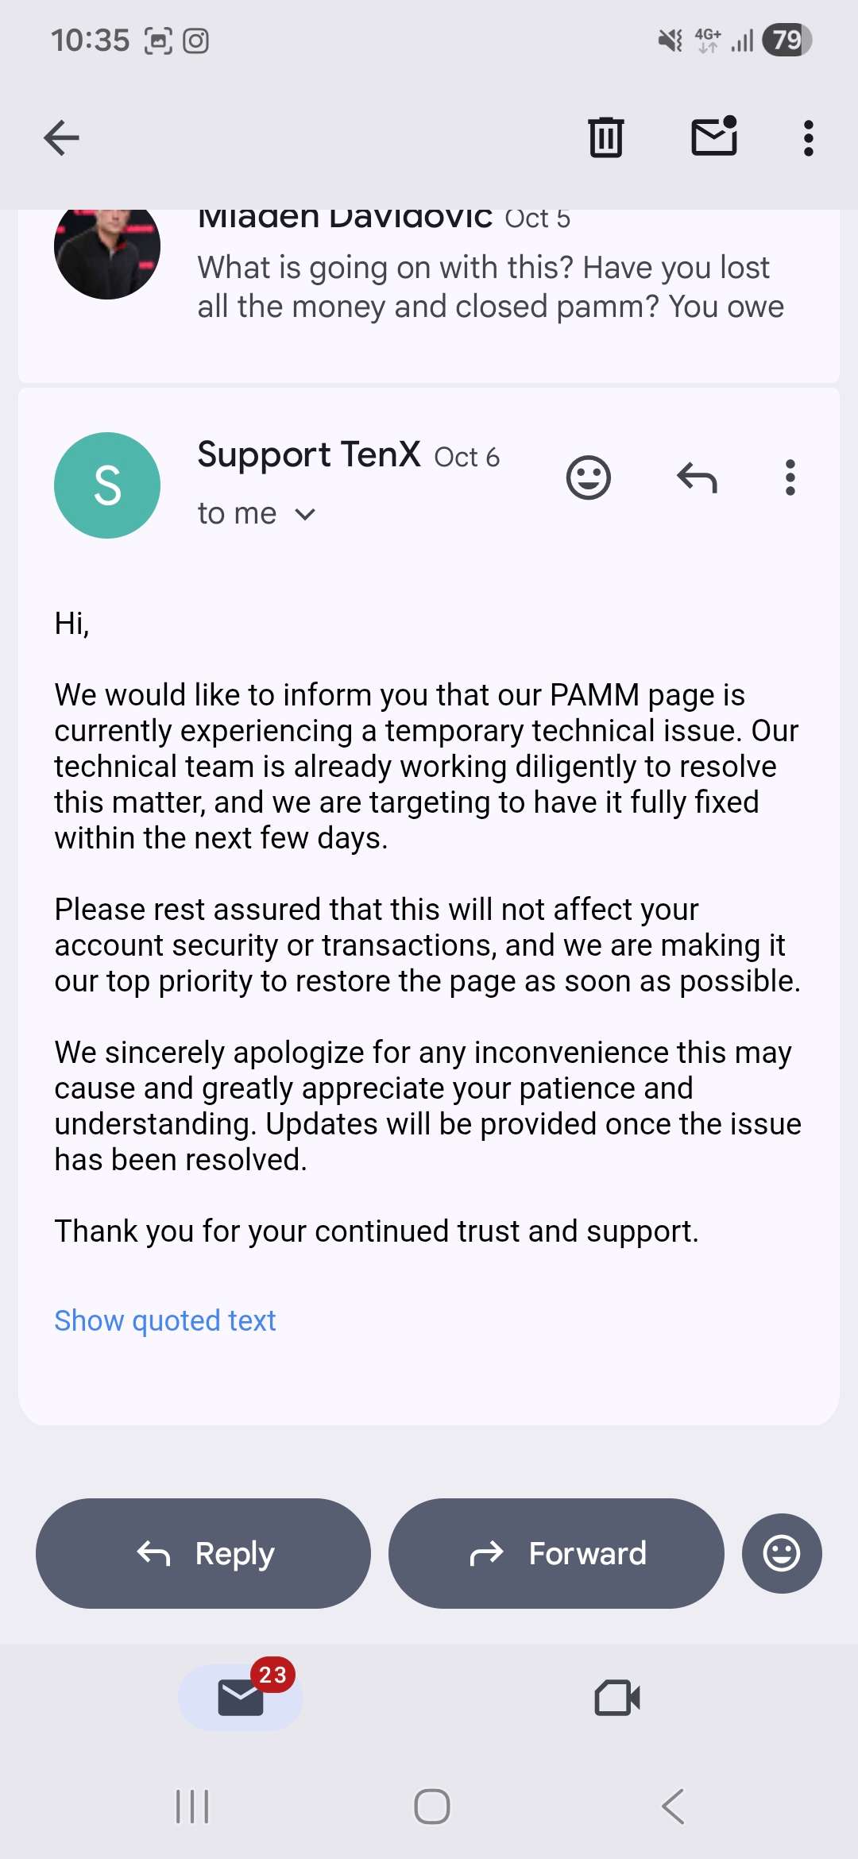Add emoji reaction to the Support TenX message

tap(588, 477)
